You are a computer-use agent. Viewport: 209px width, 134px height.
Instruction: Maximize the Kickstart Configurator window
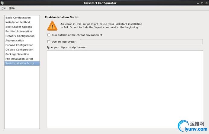pyautogui.click(x=202, y=3)
